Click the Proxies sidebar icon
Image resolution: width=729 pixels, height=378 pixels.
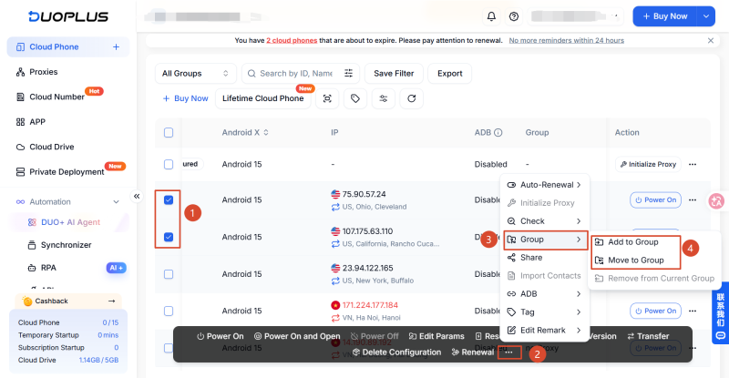pos(20,72)
